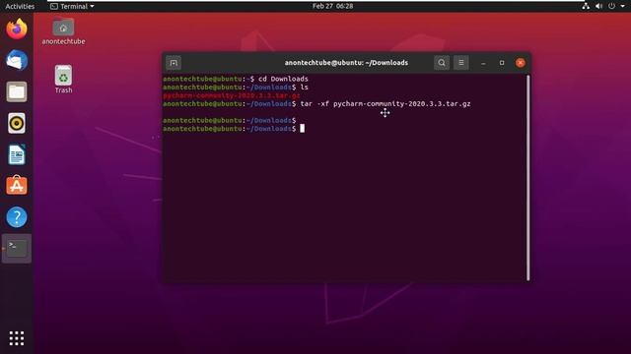Image resolution: width=631 pixels, height=354 pixels.
Task: Maximize the terminal window
Action: tap(502, 63)
